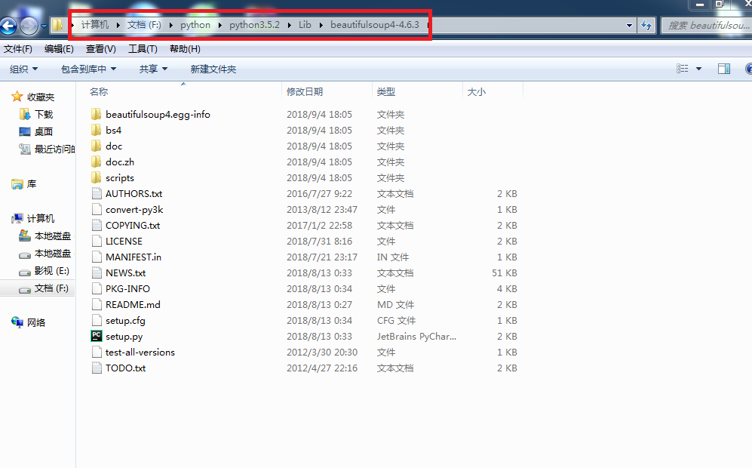Toggle the preview pane icon
The image size is (752, 468).
tap(724, 69)
